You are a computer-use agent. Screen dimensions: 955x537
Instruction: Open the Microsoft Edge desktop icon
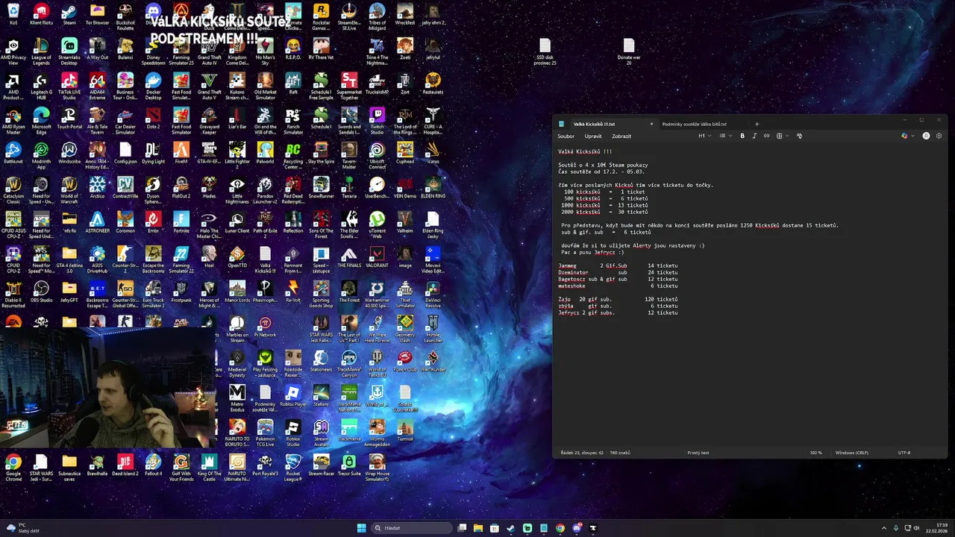pyautogui.click(x=41, y=119)
